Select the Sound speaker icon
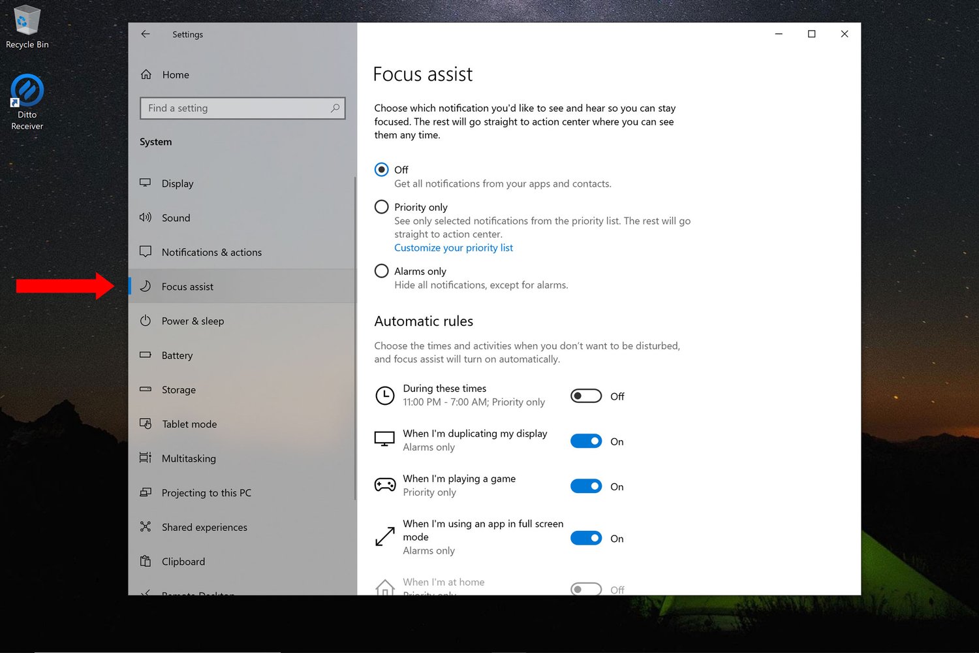The image size is (979, 653). pos(146,217)
